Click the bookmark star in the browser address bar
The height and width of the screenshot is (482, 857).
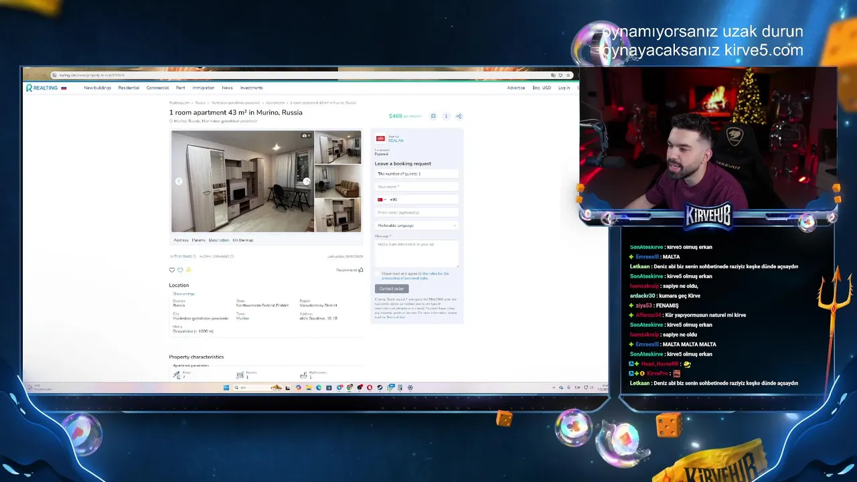coord(568,75)
